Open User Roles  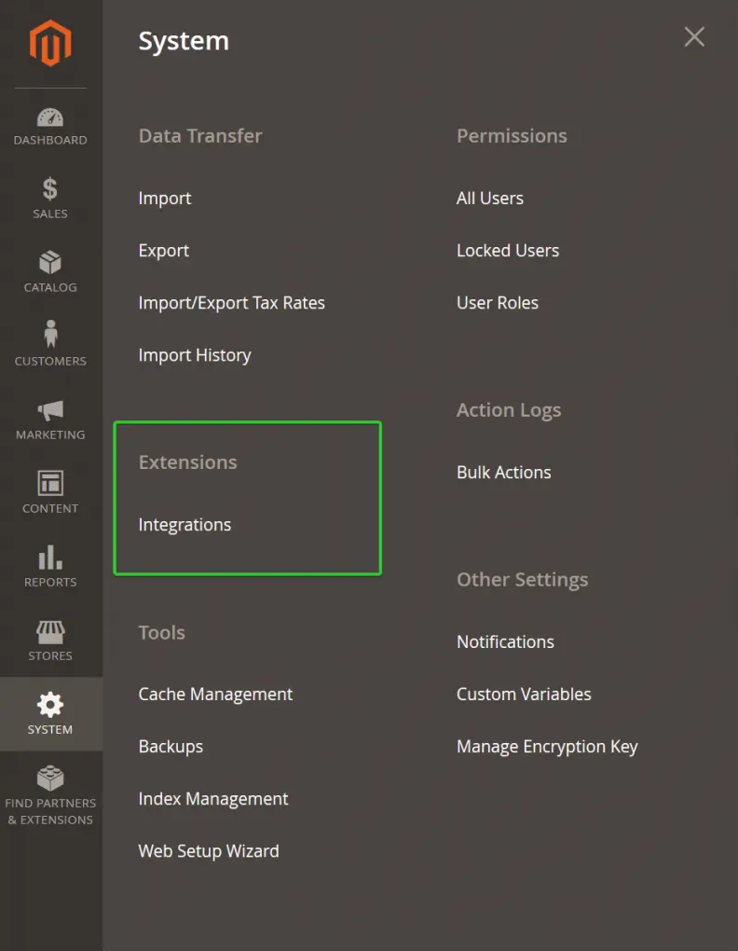(x=498, y=303)
